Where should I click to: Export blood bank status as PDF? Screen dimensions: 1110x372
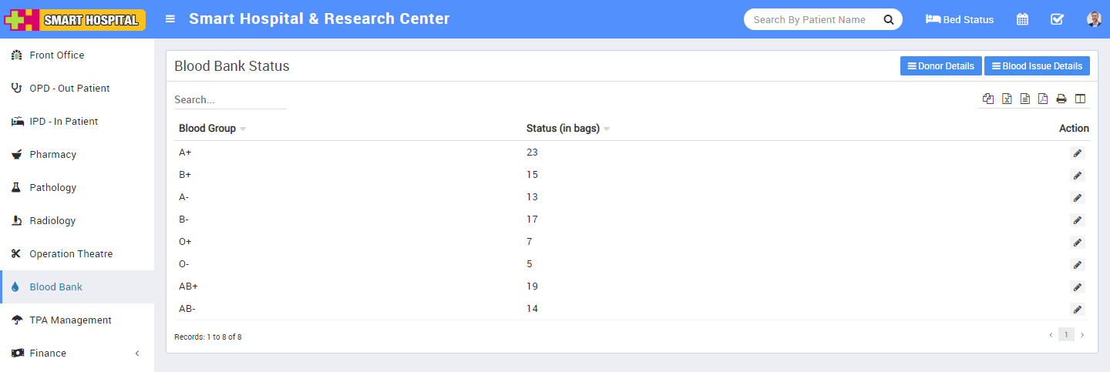[x=1043, y=99]
